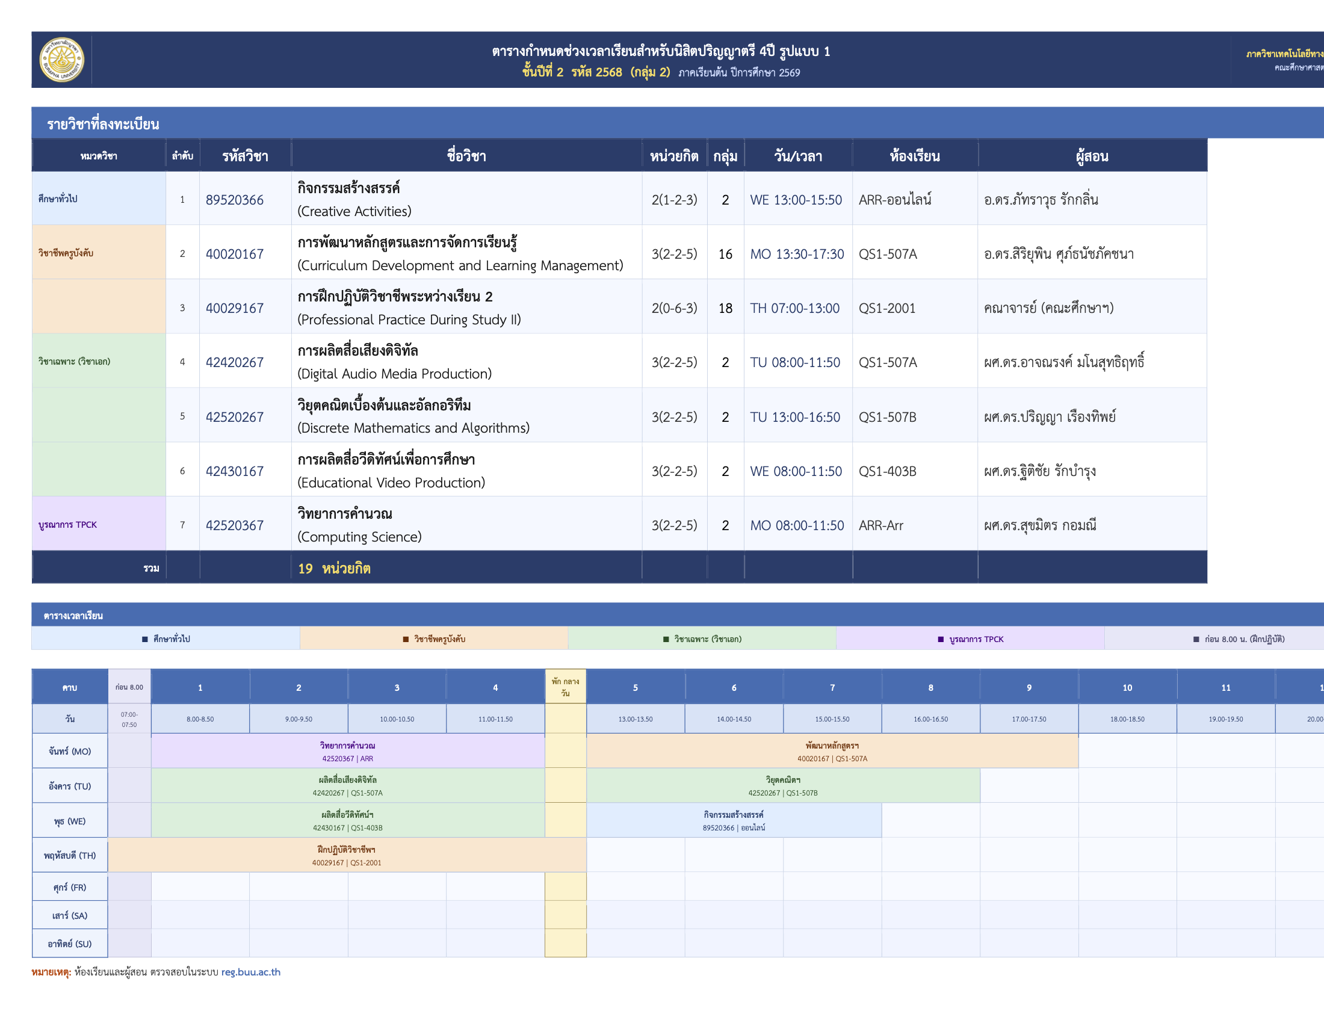This screenshot has width=1324, height=1023.
Task: Select the Tuesday 42420267 audio media block
Action: (x=348, y=786)
